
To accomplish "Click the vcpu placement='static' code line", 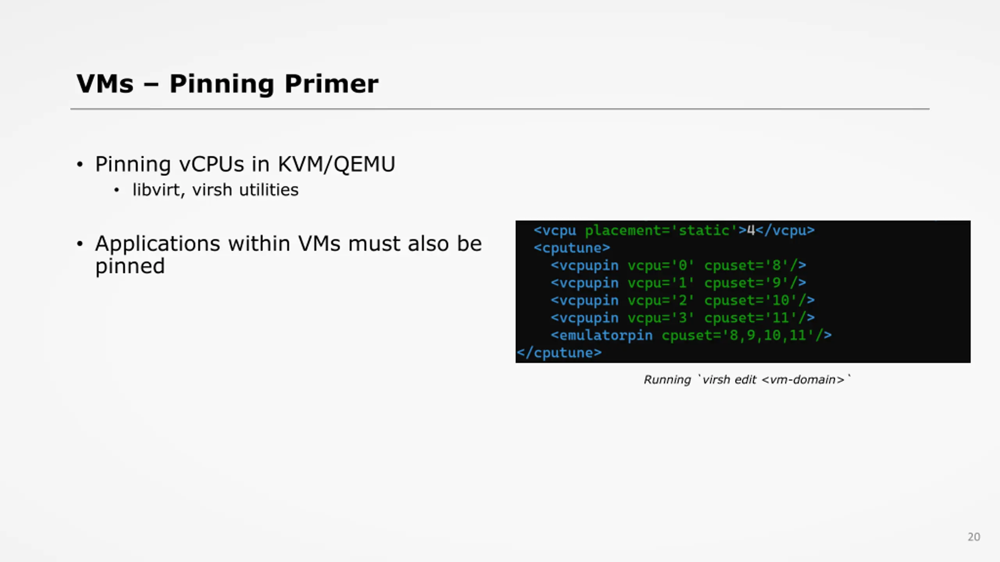I will click(674, 230).
